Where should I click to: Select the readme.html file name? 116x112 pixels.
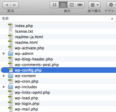(26, 43)
